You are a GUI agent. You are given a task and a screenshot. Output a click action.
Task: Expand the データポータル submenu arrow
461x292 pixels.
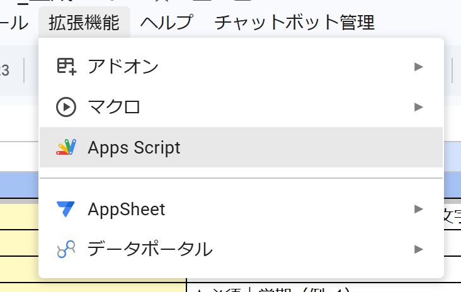pos(419,249)
